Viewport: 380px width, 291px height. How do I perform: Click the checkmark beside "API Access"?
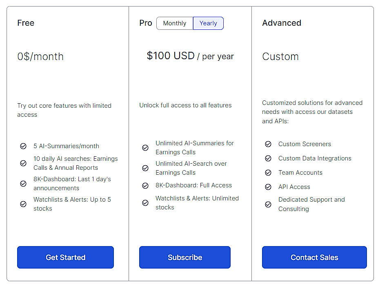coord(268,187)
